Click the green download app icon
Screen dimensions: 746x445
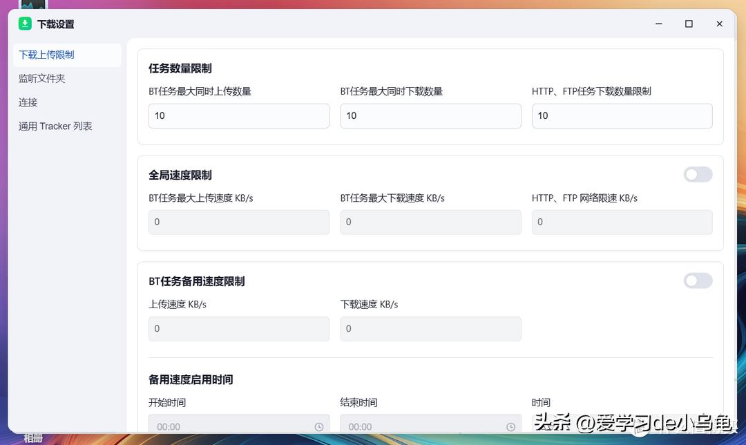coord(25,23)
